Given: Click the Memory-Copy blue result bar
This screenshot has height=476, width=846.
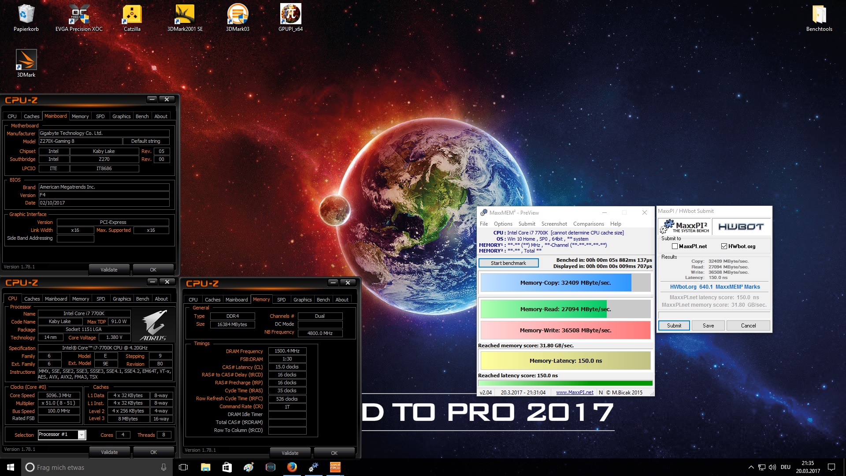Looking at the screenshot, I should pyautogui.click(x=565, y=283).
